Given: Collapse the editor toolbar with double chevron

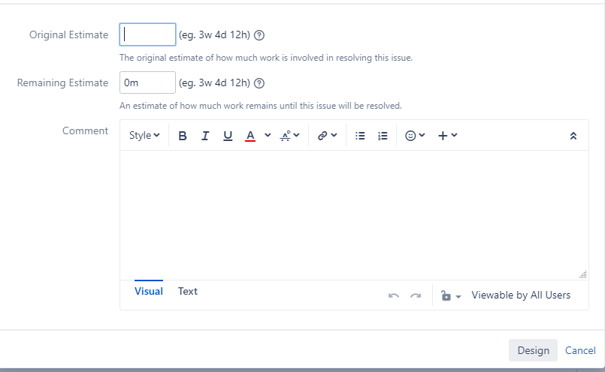Looking at the screenshot, I should (573, 136).
